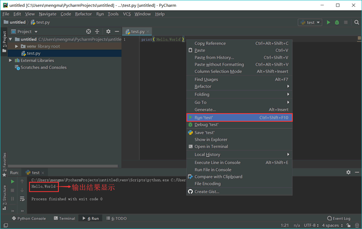Screen dimensions: 362x229
Task: Open the Refactor menu in menu bar
Action: pyautogui.click(x=83, y=14)
